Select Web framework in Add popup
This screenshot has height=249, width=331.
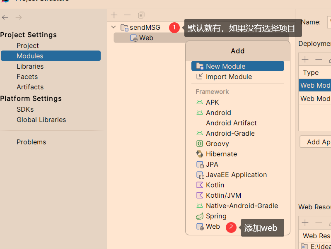pos(213,226)
